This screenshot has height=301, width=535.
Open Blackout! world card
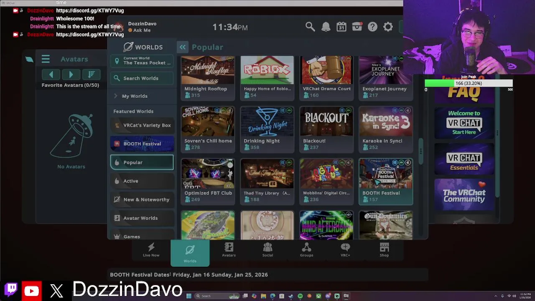tap(326, 129)
